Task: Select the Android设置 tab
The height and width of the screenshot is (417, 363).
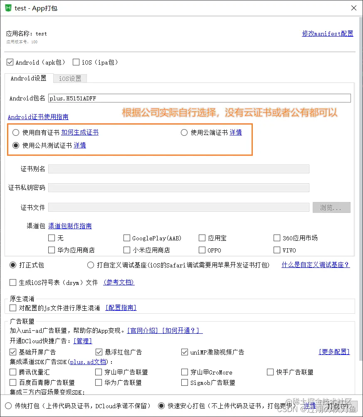Action: [x=28, y=78]
